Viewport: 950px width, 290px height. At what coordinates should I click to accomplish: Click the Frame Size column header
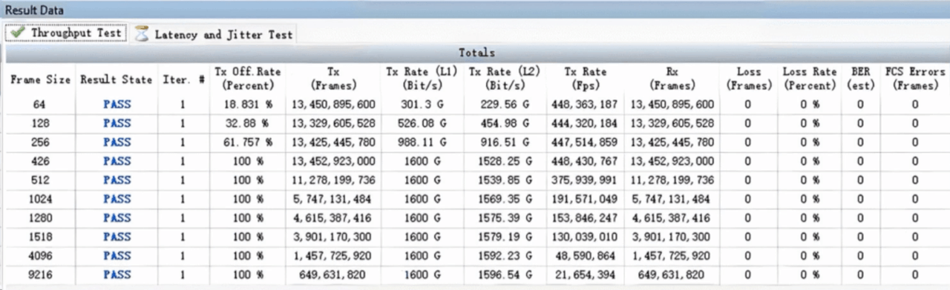[41, 79]
